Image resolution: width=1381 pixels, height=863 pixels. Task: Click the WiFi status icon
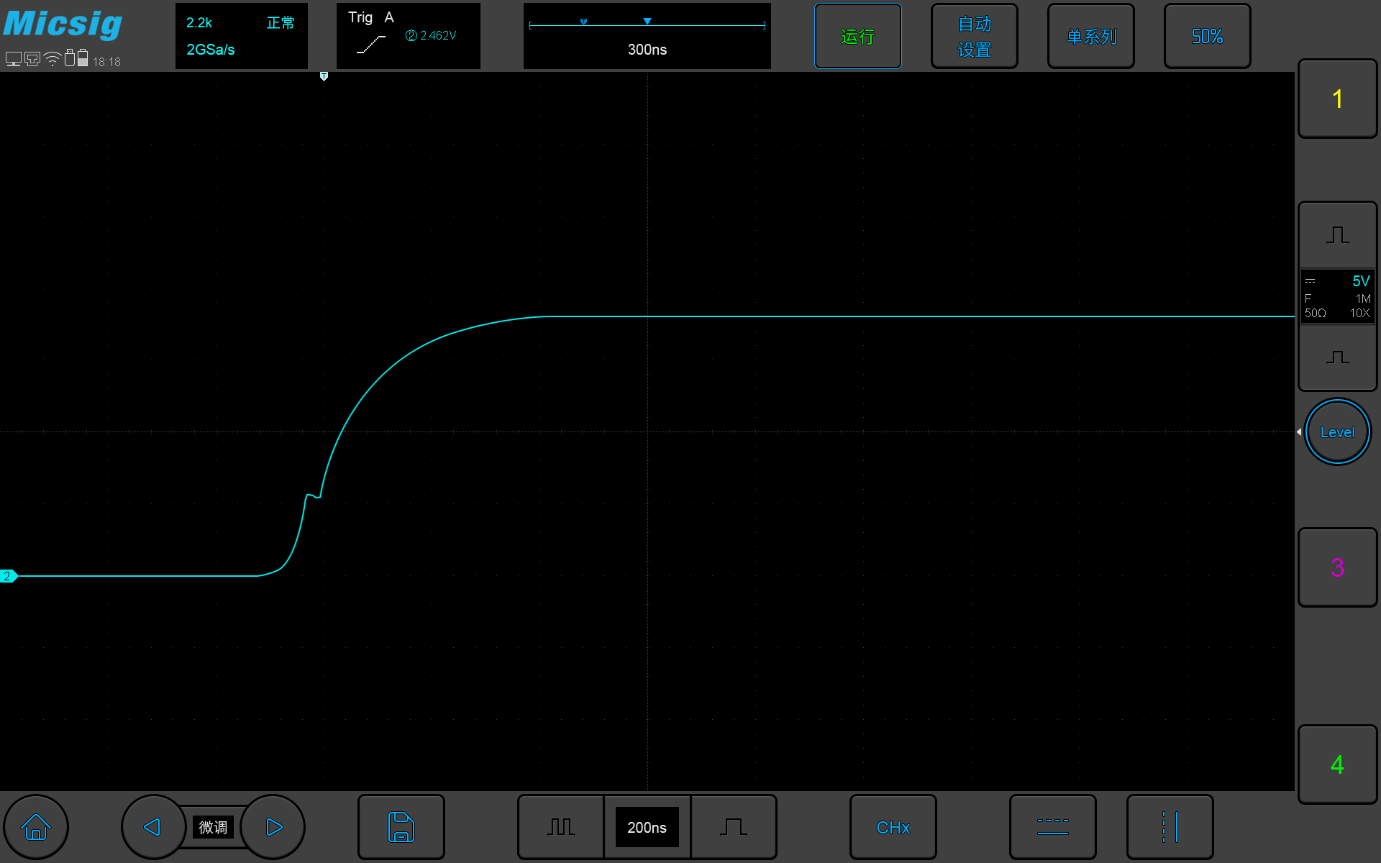[x=53, y=59]
